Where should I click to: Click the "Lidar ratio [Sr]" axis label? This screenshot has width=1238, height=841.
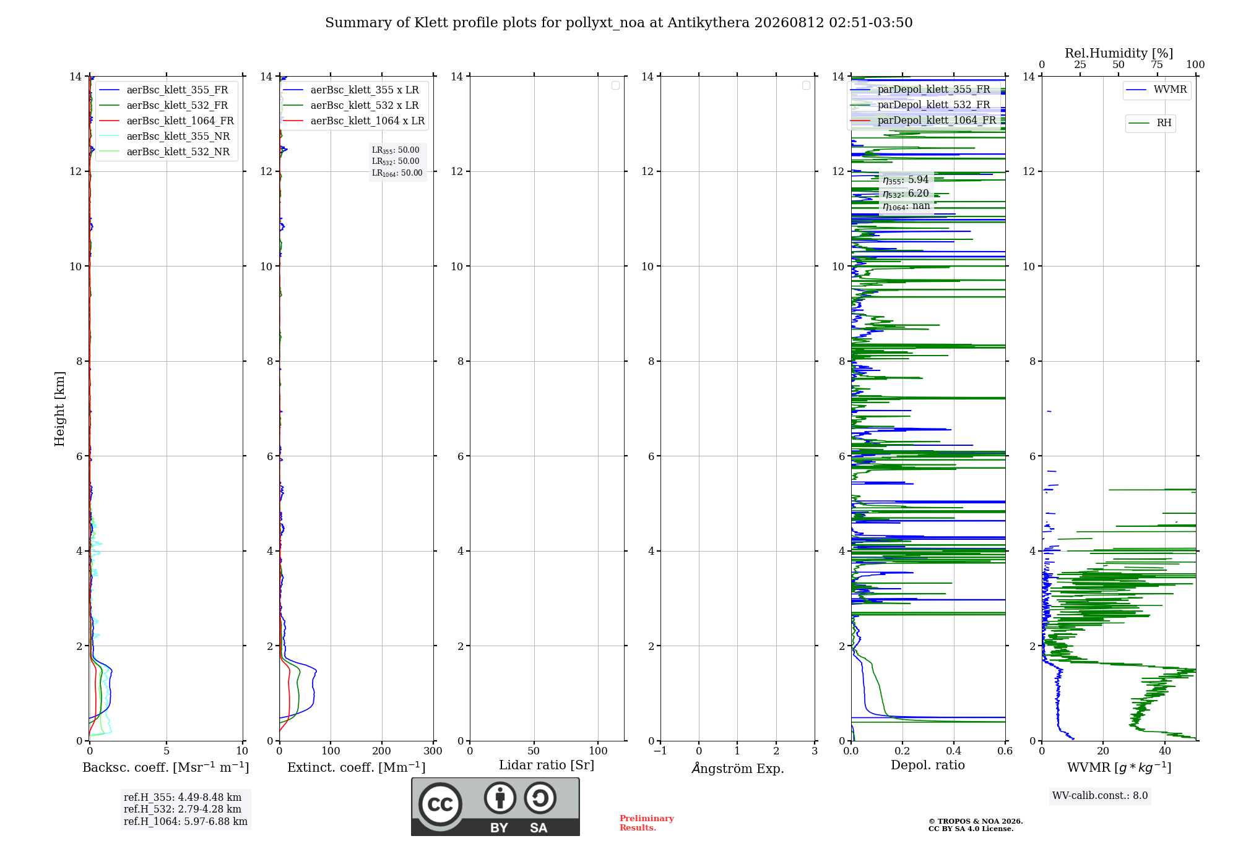coord(547,766)
